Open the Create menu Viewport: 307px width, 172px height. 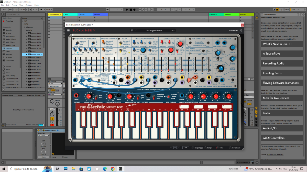pos(14,5)
